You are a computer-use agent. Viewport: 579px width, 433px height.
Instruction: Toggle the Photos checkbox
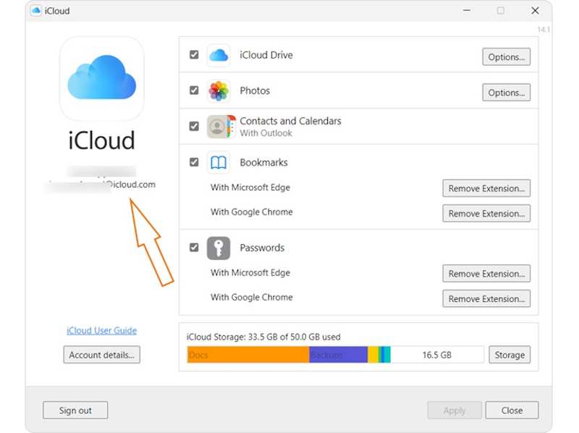194,90
